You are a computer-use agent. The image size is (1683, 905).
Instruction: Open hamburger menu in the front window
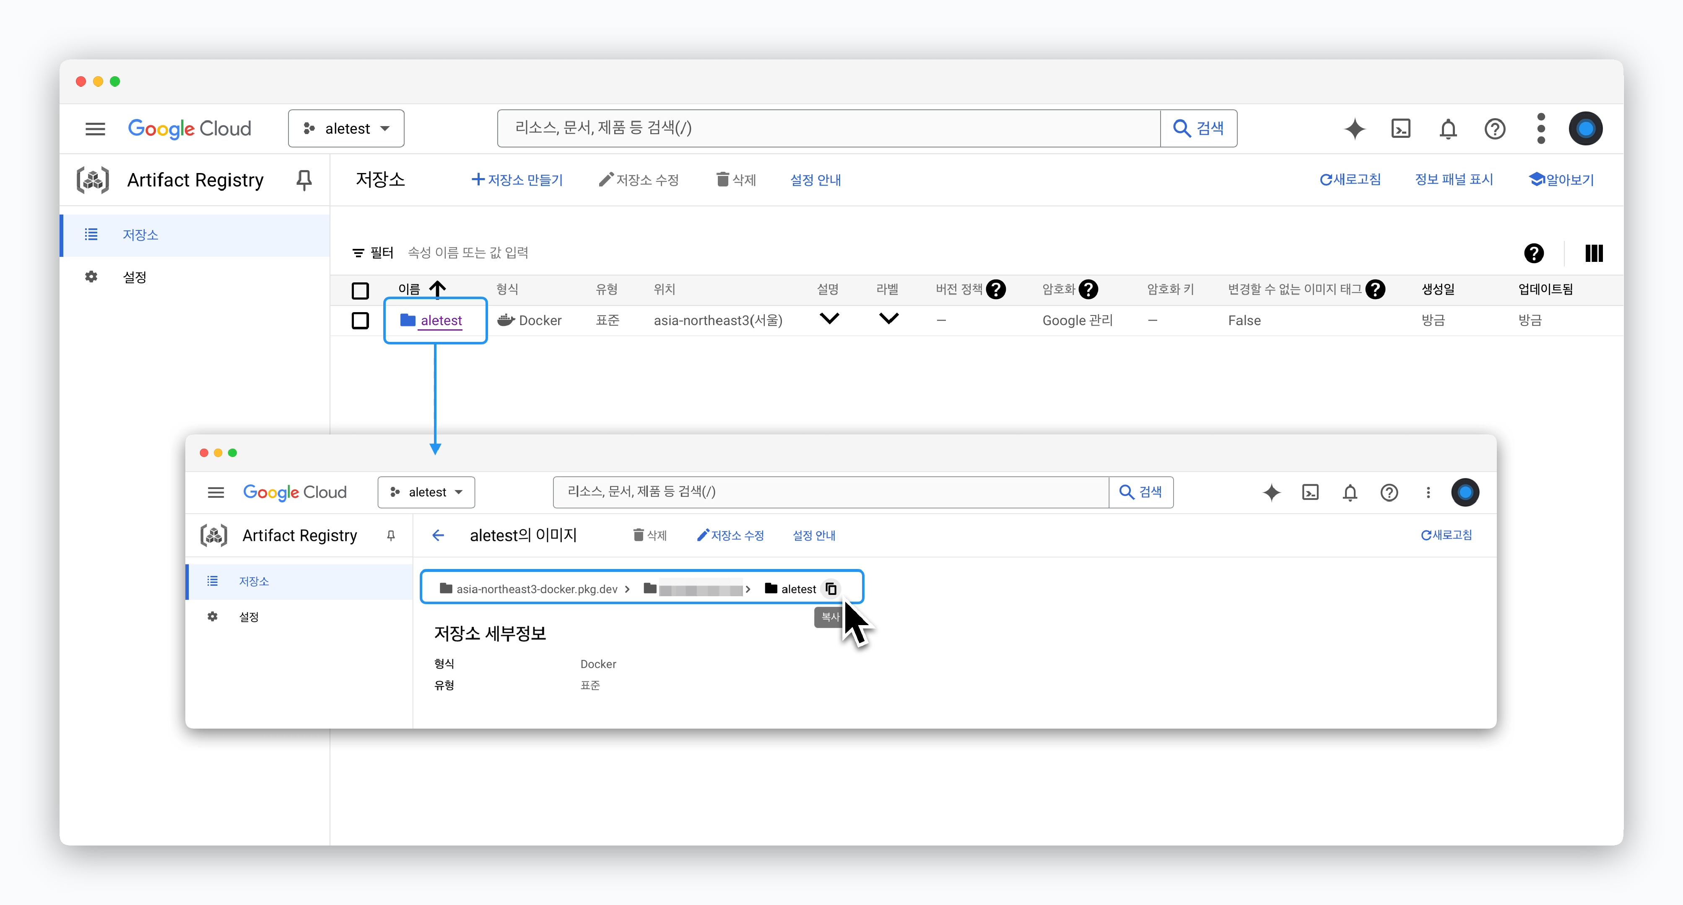(216, 492)
